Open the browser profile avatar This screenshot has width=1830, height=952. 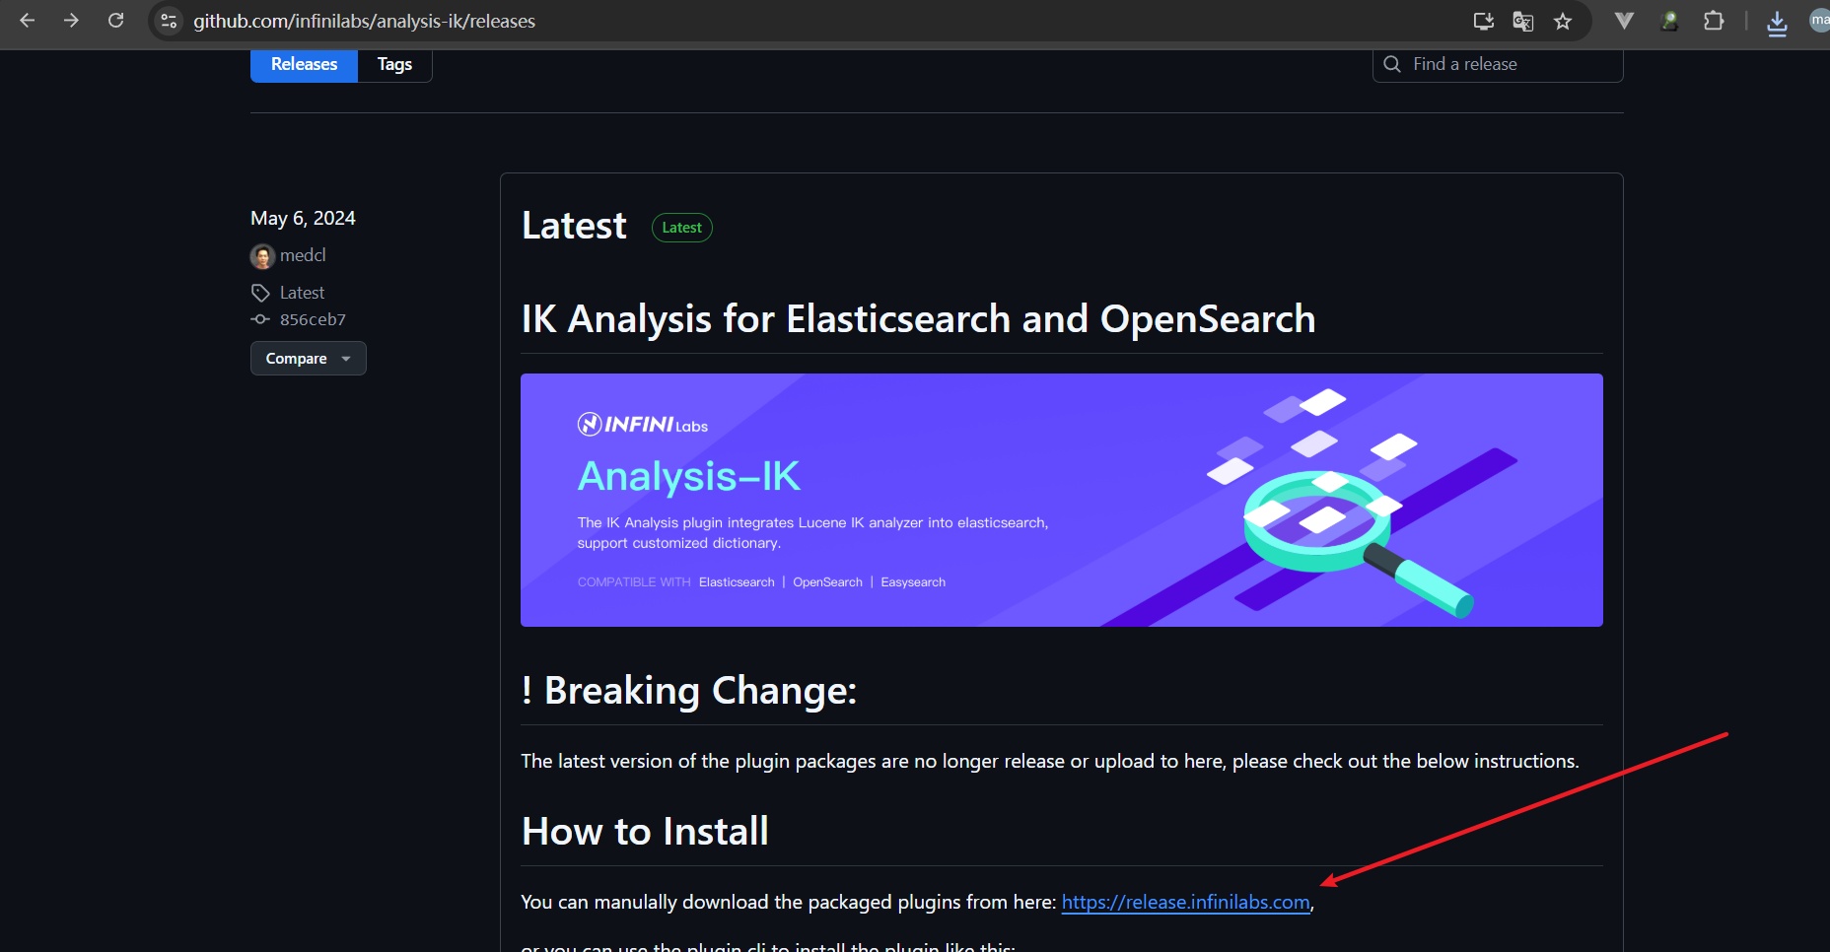point(1820,21)
